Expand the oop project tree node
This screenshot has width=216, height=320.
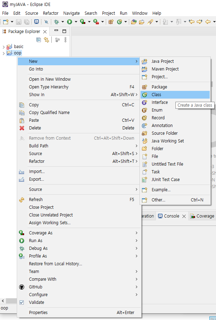[3, 53]
